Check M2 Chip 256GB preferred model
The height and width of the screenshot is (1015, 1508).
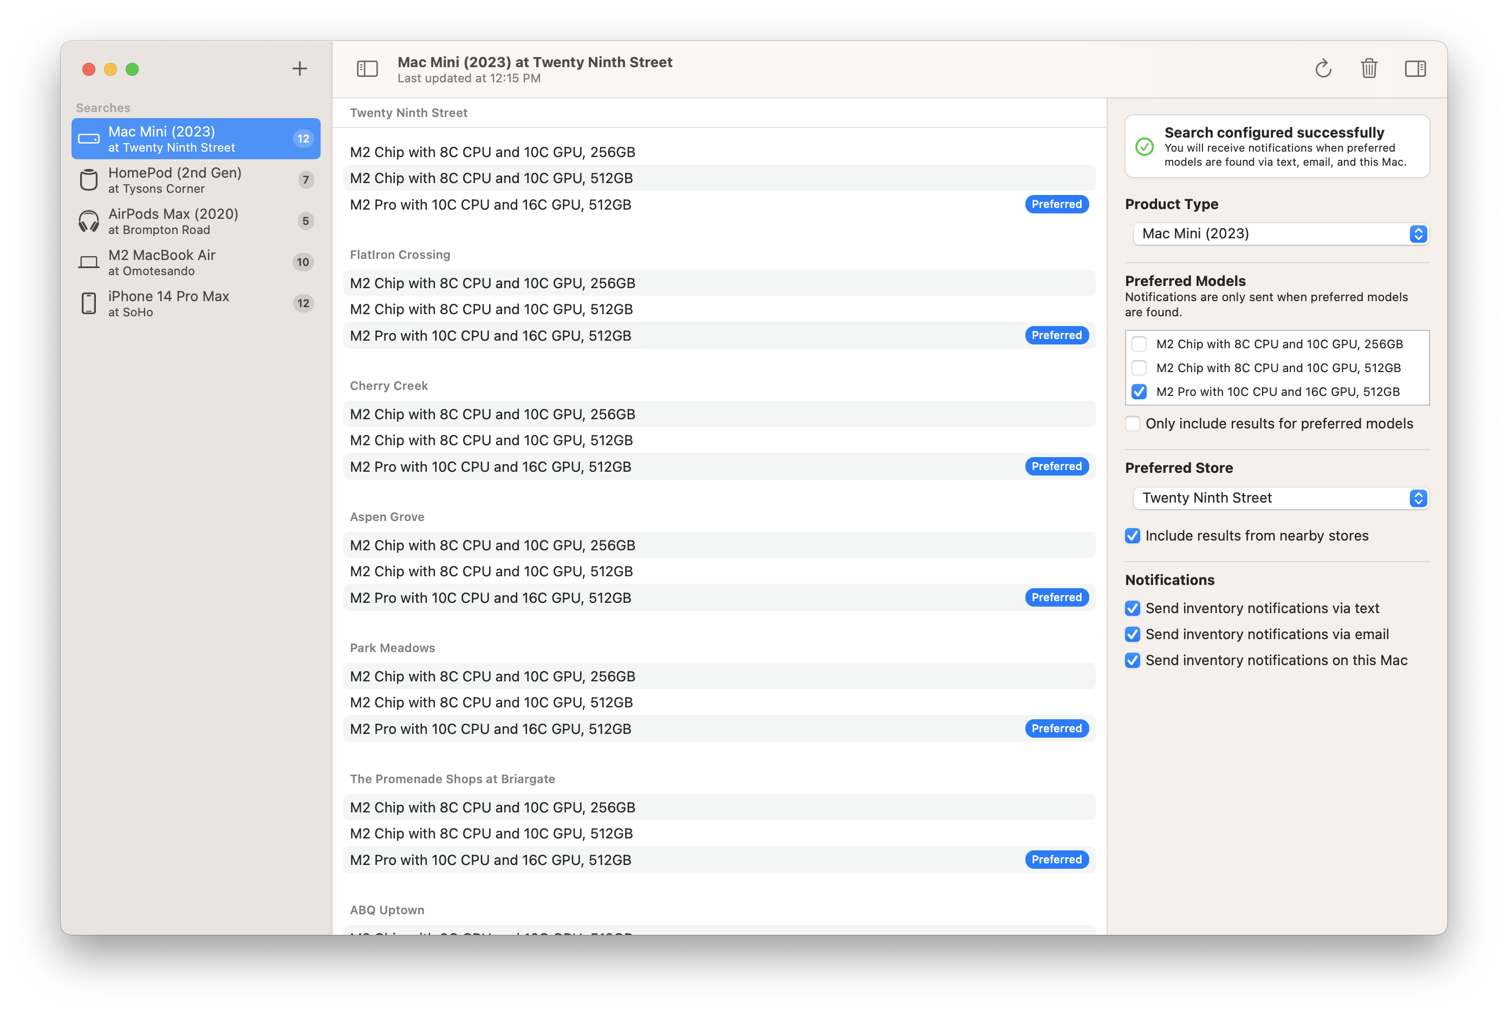[x=1139, y=344]
